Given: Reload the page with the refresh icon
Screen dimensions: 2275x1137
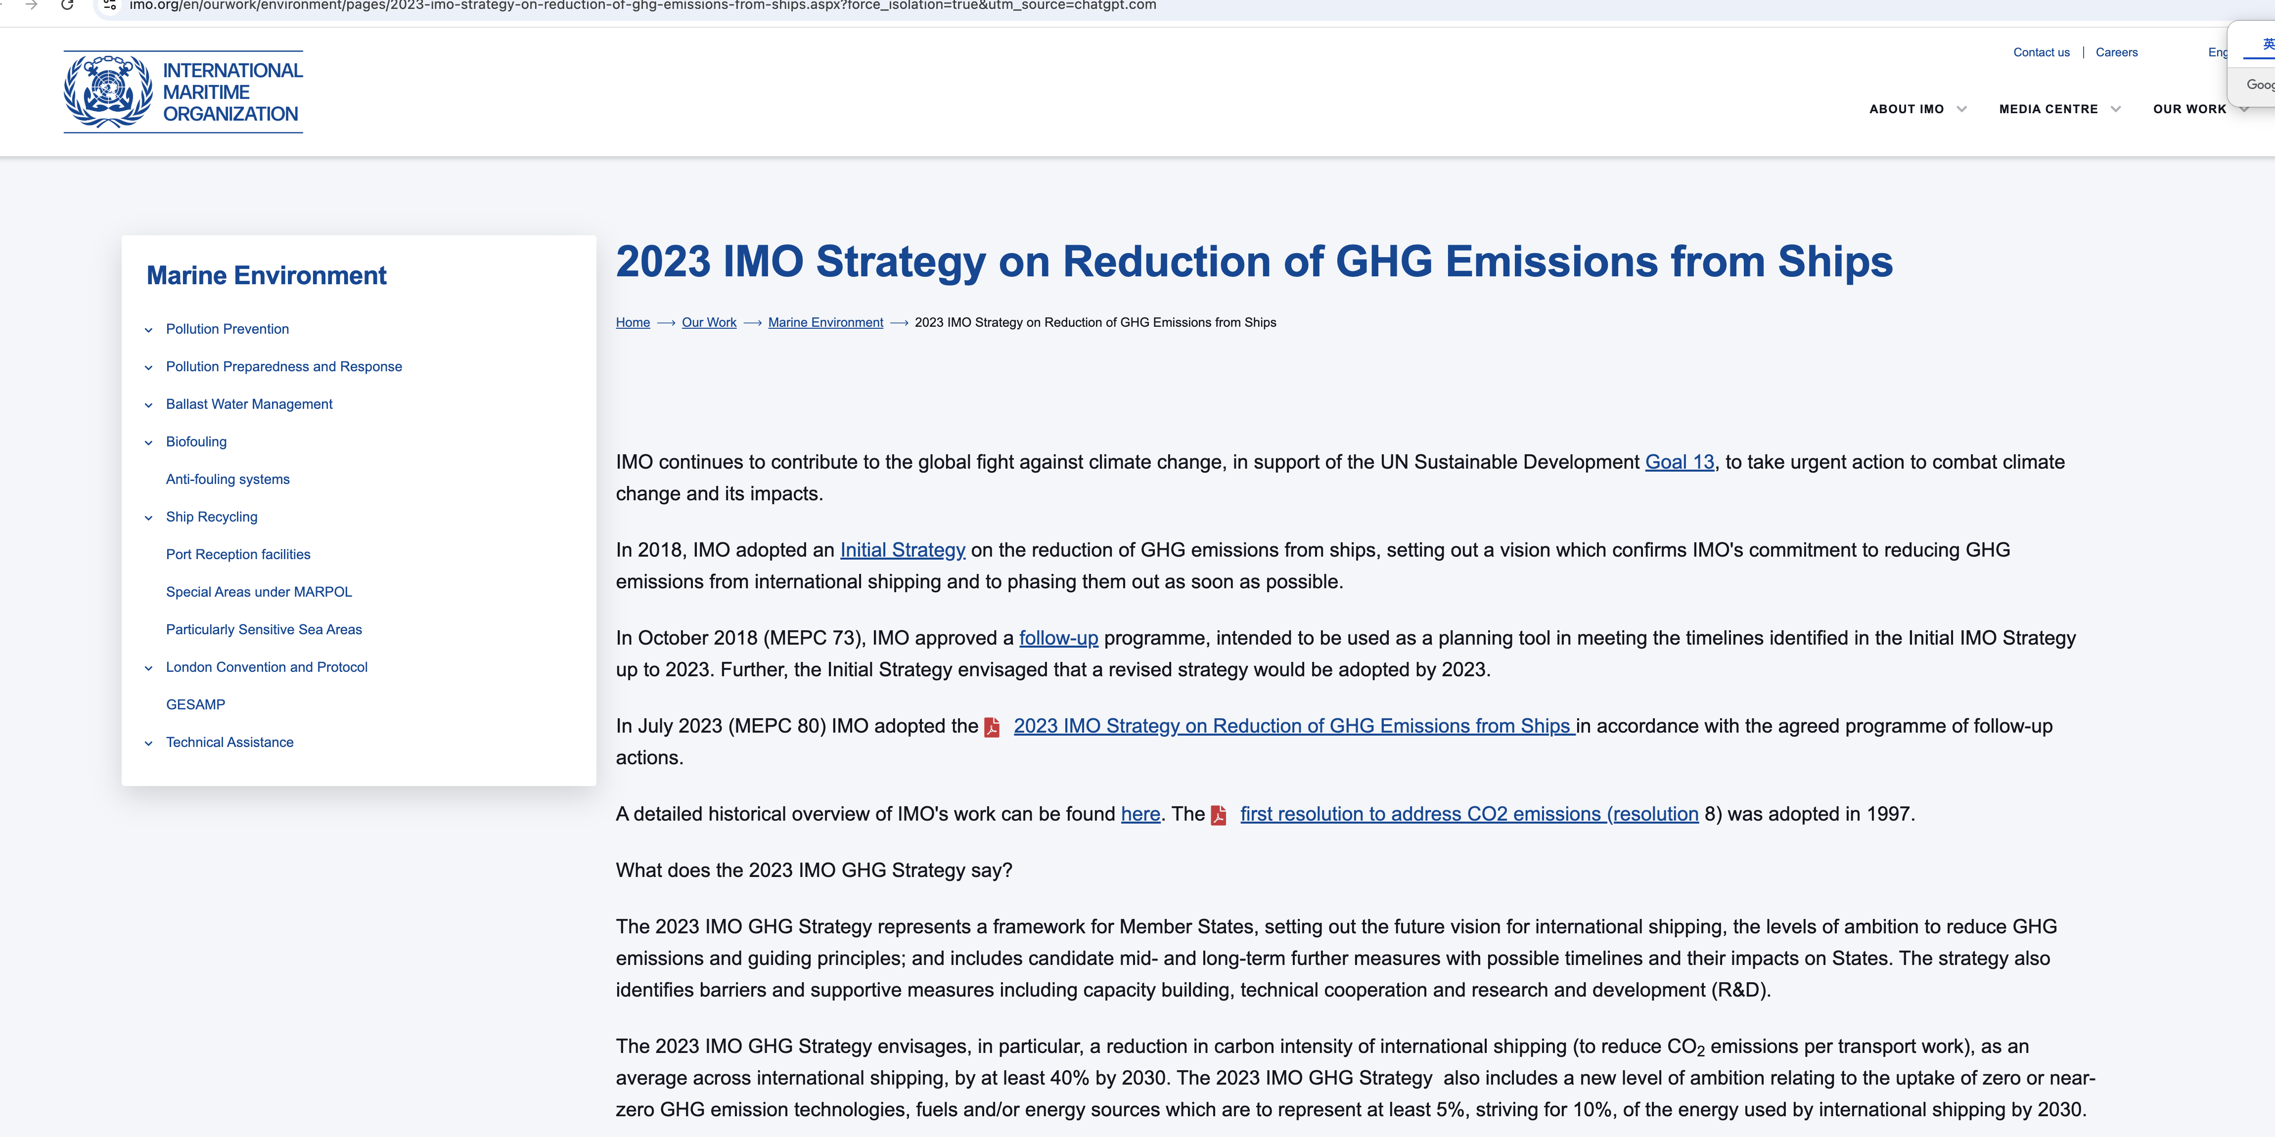Looking at the screenshot, I should (x=67, y=5).
